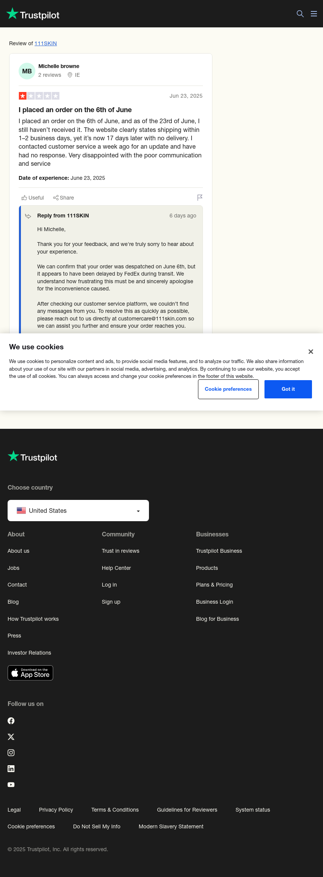Open Cookie preferences in the banner

click(x=228, y=389)
